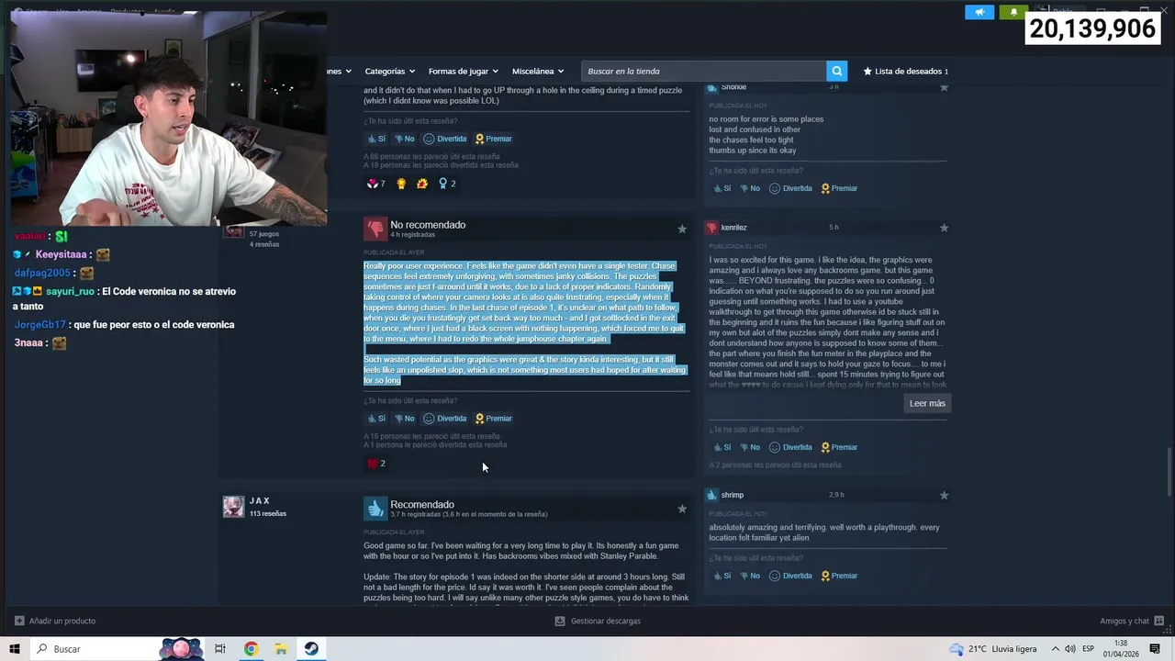Open Lista de deseados wishlist link

tap(905, 71)
